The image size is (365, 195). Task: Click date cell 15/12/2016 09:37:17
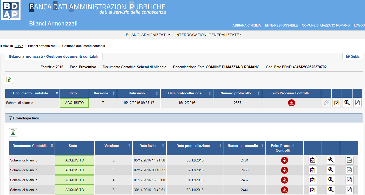click(x=139, y=103)
